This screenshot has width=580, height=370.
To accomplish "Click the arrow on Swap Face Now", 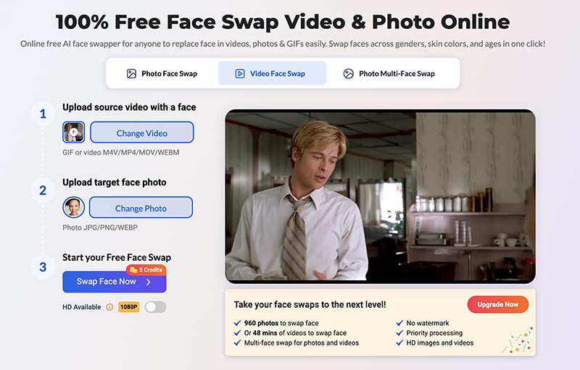I will click(x=149, y=282).
